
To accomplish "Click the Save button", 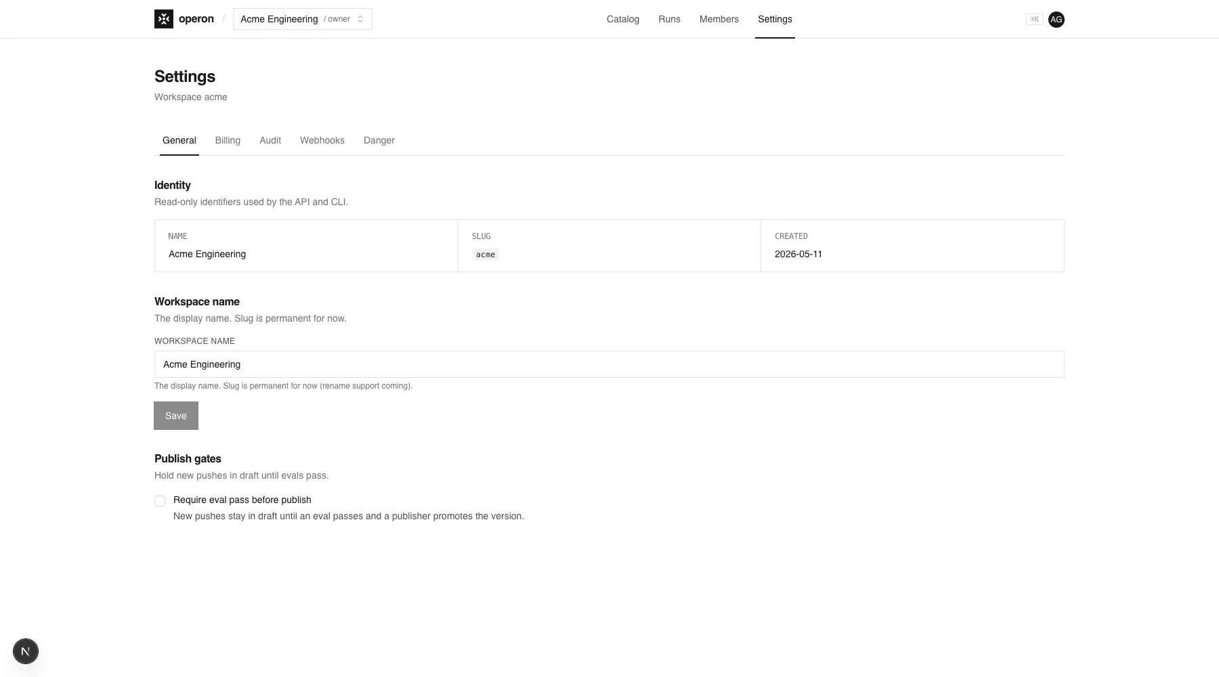I will (176, 416).
